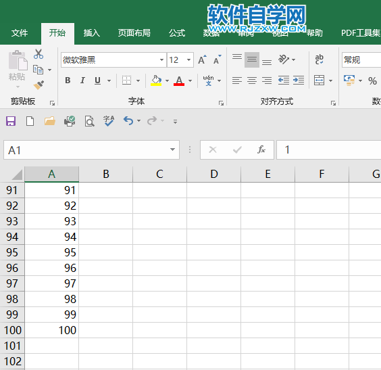The width and height of the screenshot is (381, 370).
Task: Open font size dropdown arrow
Action: pos(188,60)
